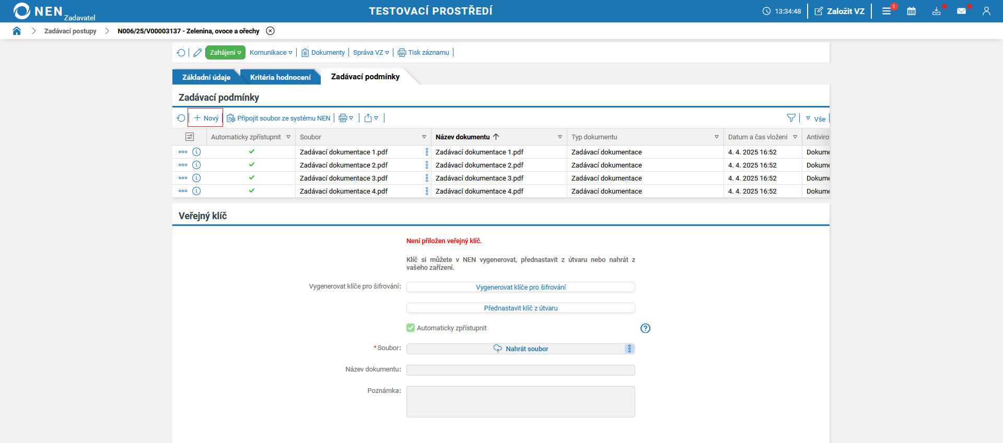The height and width of the screenshot is (443, 1003).
Task: Click the Vygenerovat klíče pro šifrování button
Action: tap(520, 288)
